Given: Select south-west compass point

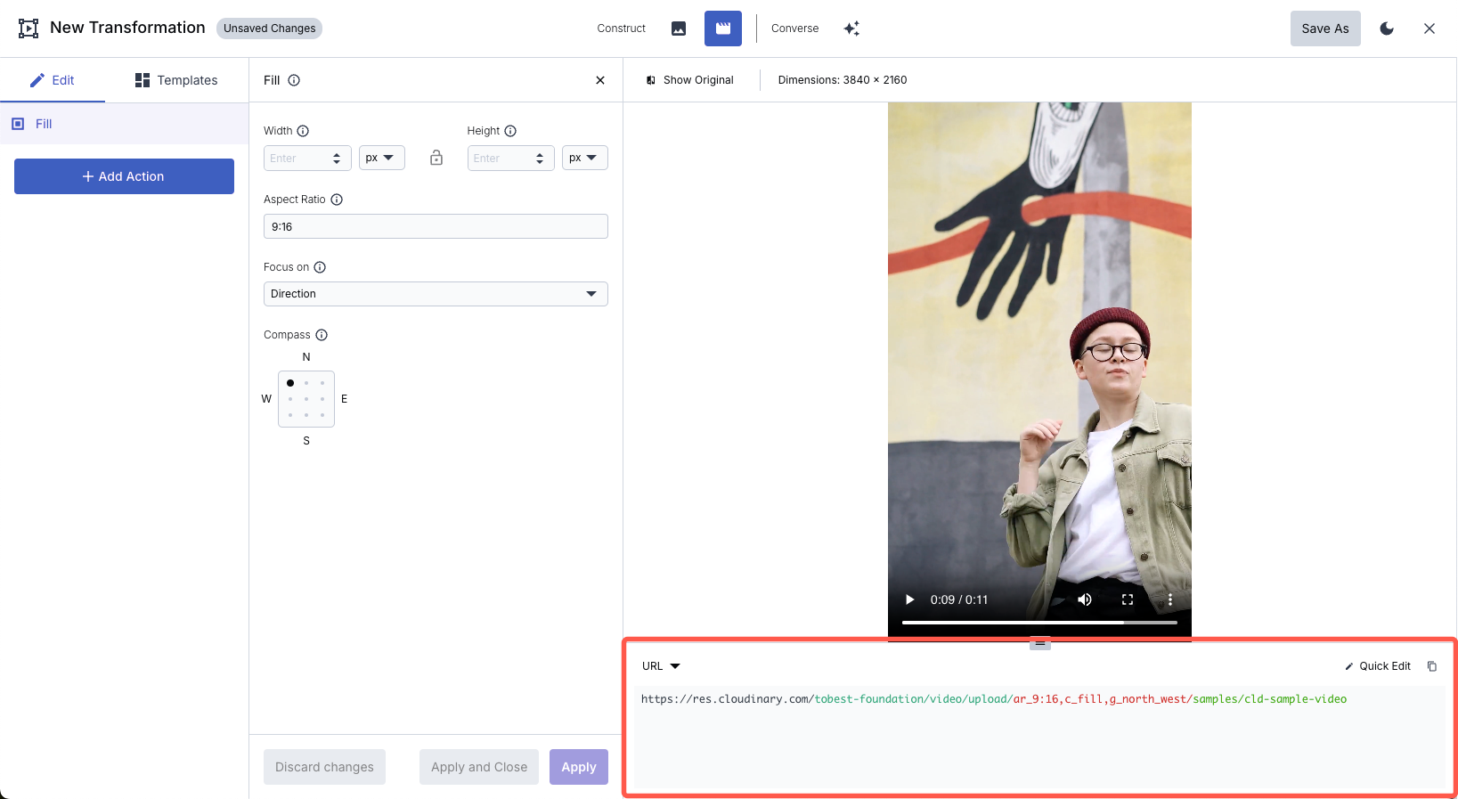Looking at the screenshot, I should coord(290,415).
